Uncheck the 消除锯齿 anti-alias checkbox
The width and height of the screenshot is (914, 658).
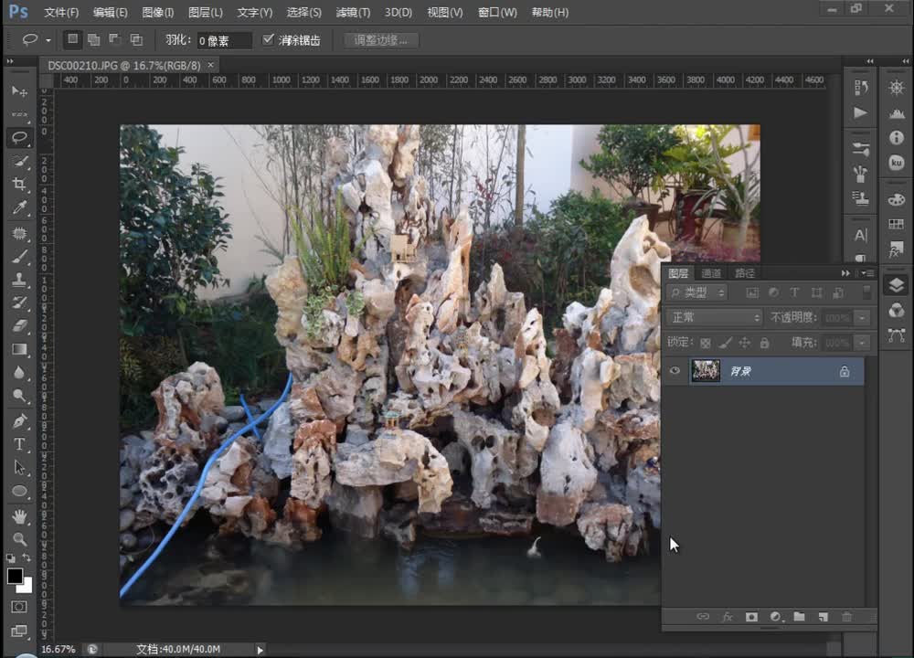coord(268,40)
